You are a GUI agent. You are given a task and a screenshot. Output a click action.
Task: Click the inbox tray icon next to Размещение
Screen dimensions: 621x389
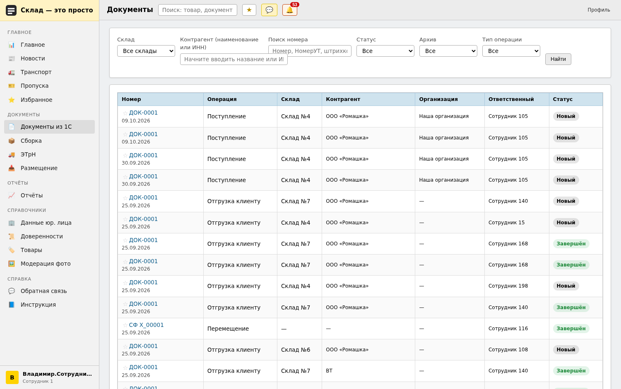pos(12,168)
